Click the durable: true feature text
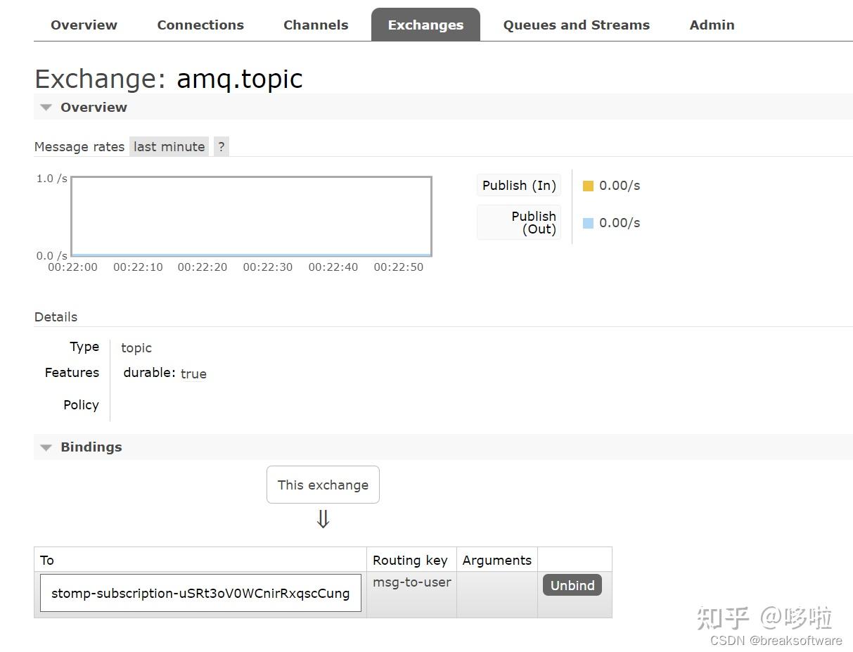Viewport: 853px width, 652px height. [165, 373]
